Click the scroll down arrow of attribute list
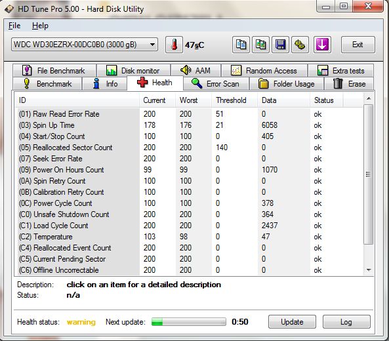The width and height of the screenshot is (389, 341). tap(369, 270)
